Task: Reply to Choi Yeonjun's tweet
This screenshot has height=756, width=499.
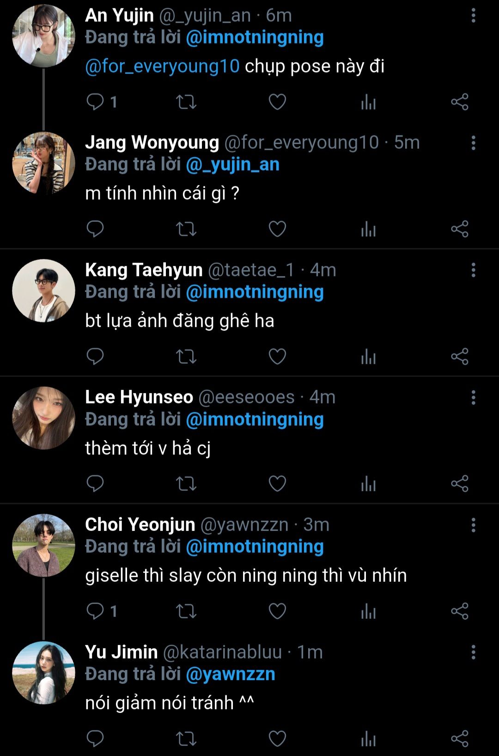Action: tap(95, 611)
